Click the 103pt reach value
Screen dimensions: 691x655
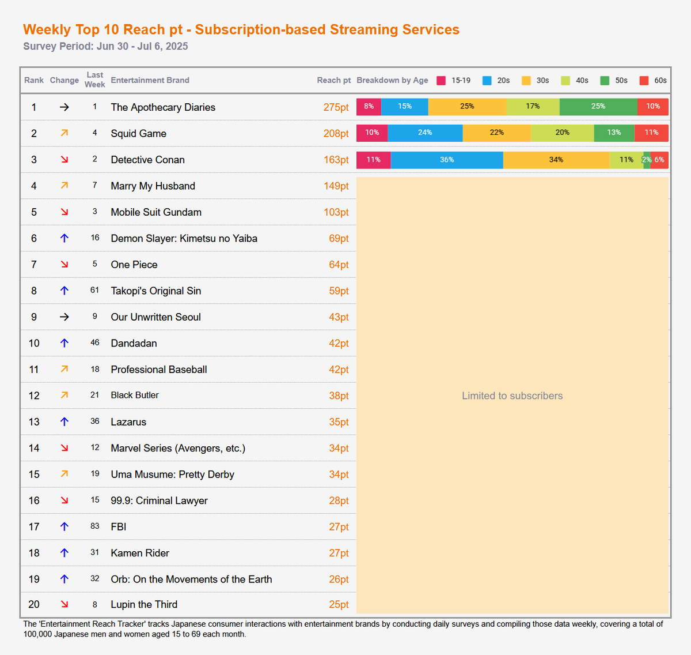coord(336,212)
